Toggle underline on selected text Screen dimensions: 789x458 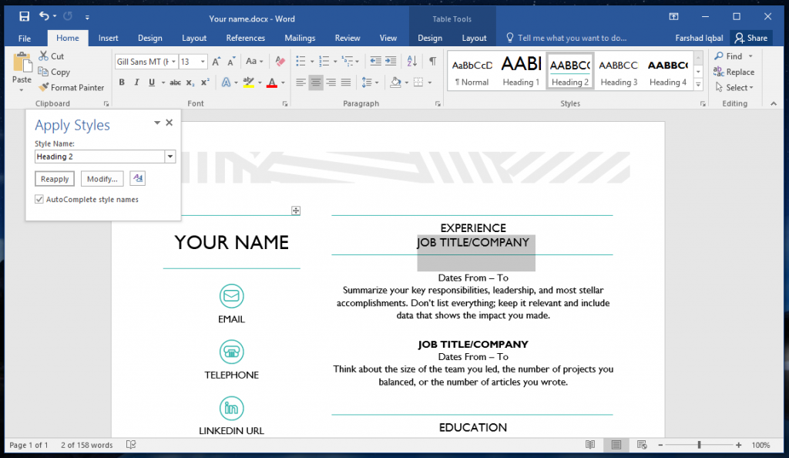click(x=151, y=82)
